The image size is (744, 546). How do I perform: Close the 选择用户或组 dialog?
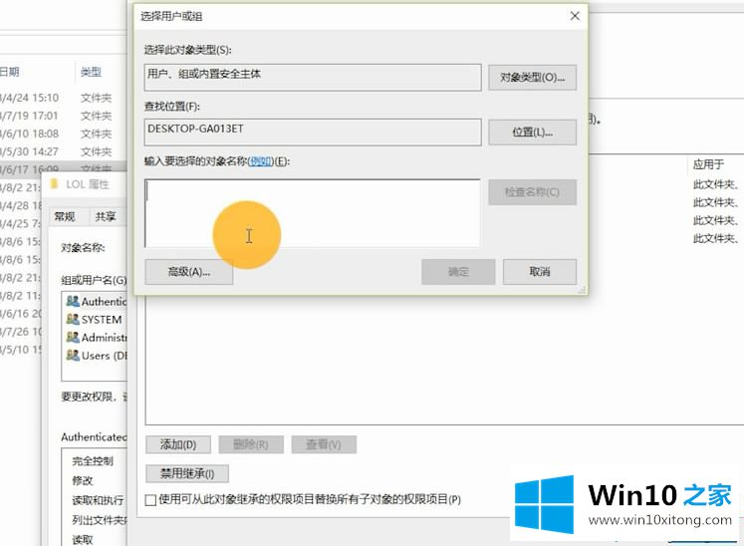coord(575,16)
